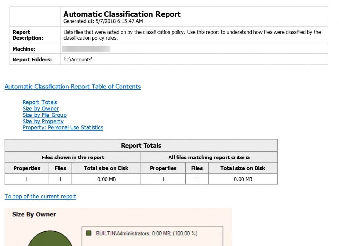Viewport: 339px width, 246px height.
Task: Select the 'C:\Accounts' folder path text
Action: pyautogui.click(x=77, y=60)
